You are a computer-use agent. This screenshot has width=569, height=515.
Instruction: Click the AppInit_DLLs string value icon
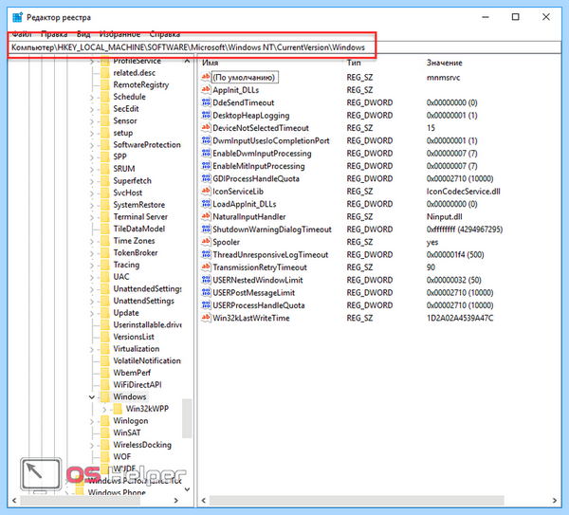point(206,90)
